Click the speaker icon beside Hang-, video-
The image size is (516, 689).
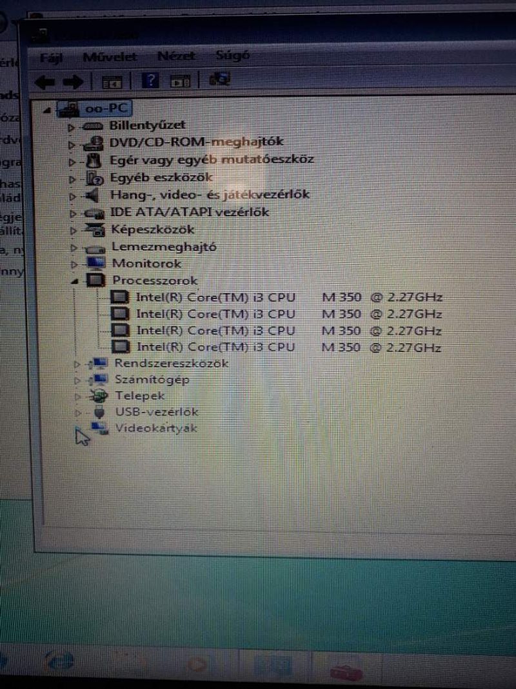tap(93, 195)
